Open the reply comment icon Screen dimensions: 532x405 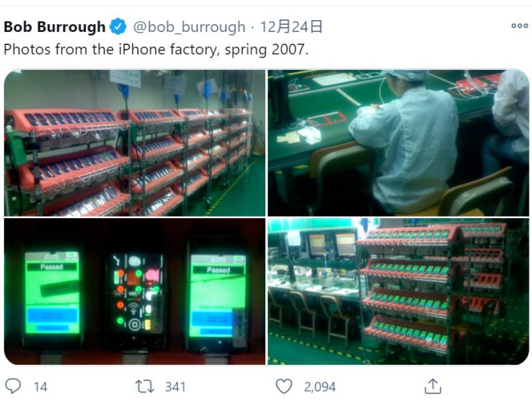click(13, 386)
